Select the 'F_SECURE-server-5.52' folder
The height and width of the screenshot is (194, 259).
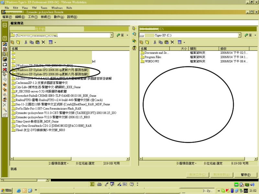pyautogui.click(x=39, y=92)
